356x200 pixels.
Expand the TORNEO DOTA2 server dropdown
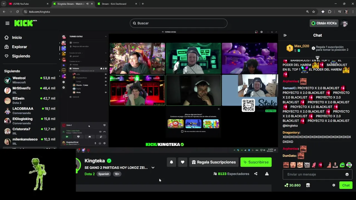coord(106,36)
